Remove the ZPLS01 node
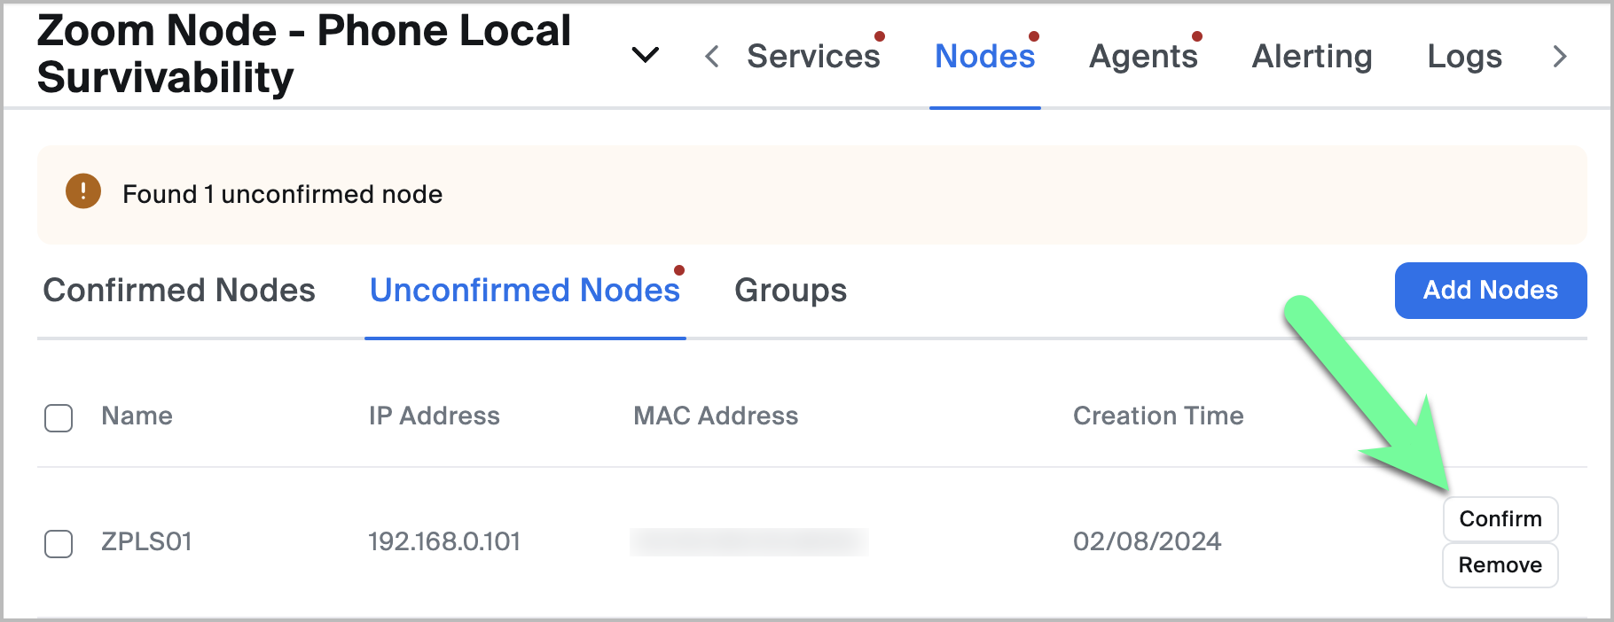Image resolution: width=1614 pixels, height=622 pixels. (1500, 565)
